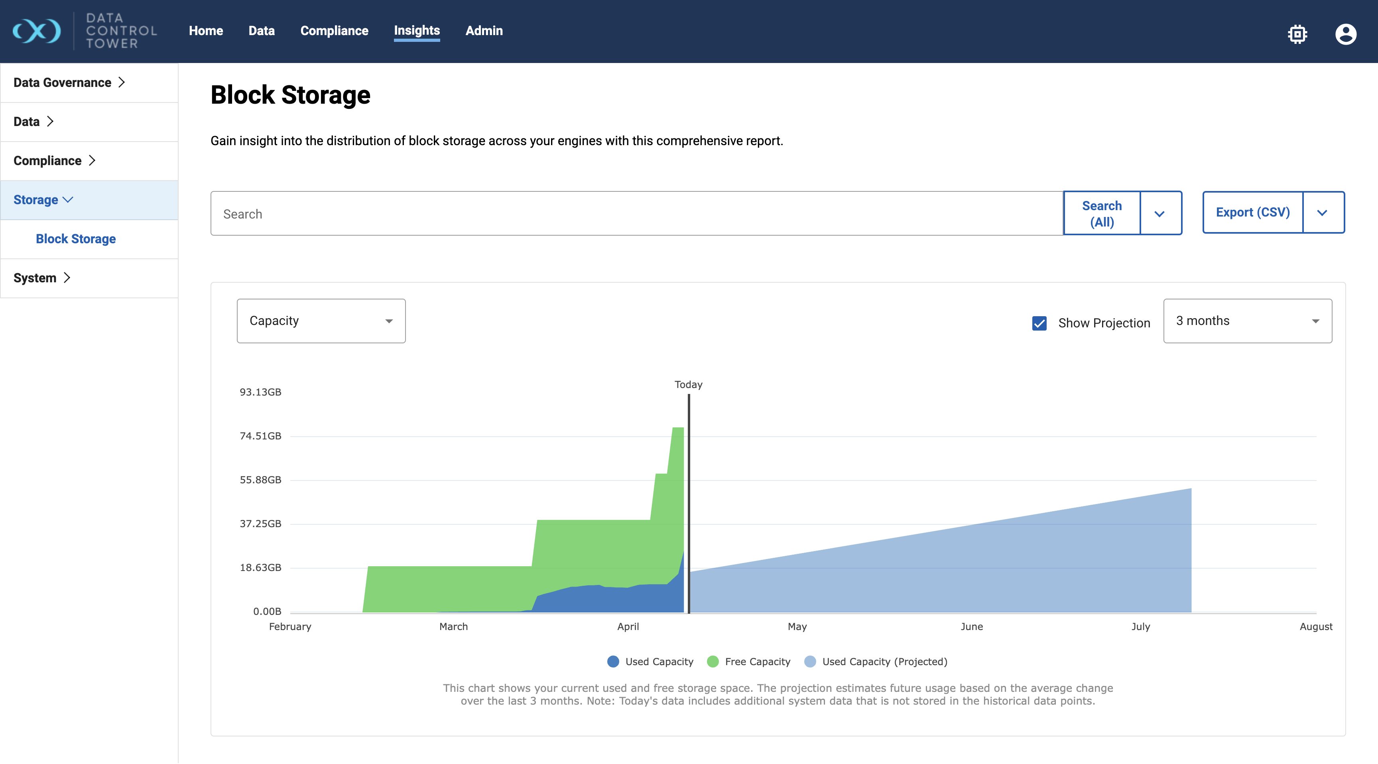Click the Data Control Tower infinity logo
Screen dimensions: 1378x764
[x=36, y=31]
